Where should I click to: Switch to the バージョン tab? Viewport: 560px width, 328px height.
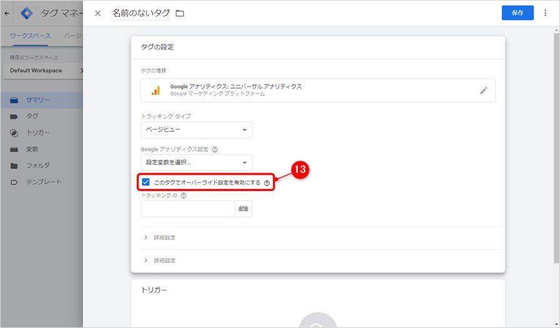click(73, 36)
